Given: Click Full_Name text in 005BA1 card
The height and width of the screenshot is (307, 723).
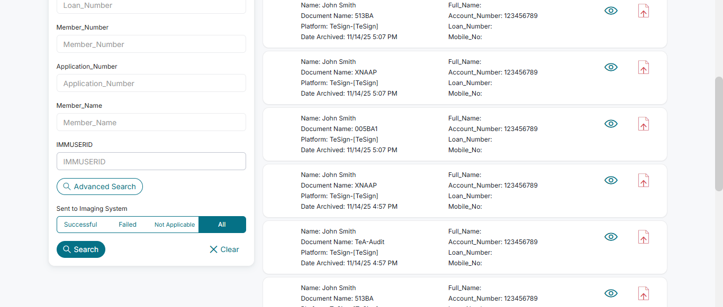Looking at the screenshot, I should coord(465,118).
